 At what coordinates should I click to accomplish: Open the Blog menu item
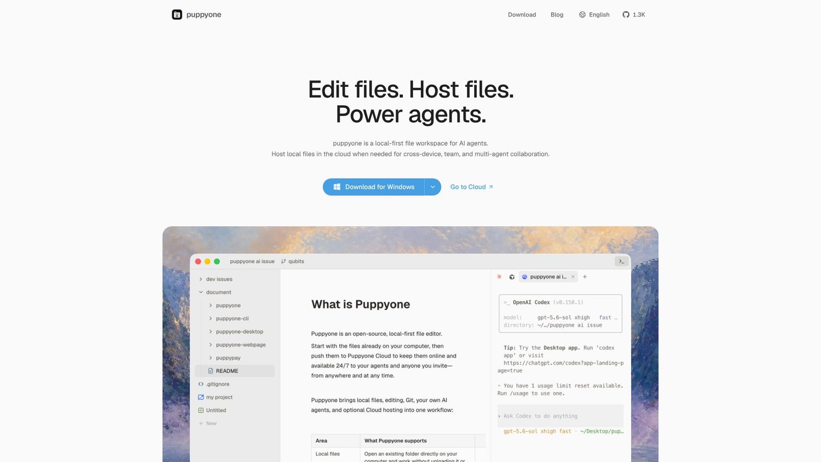(x=557, y=14)
